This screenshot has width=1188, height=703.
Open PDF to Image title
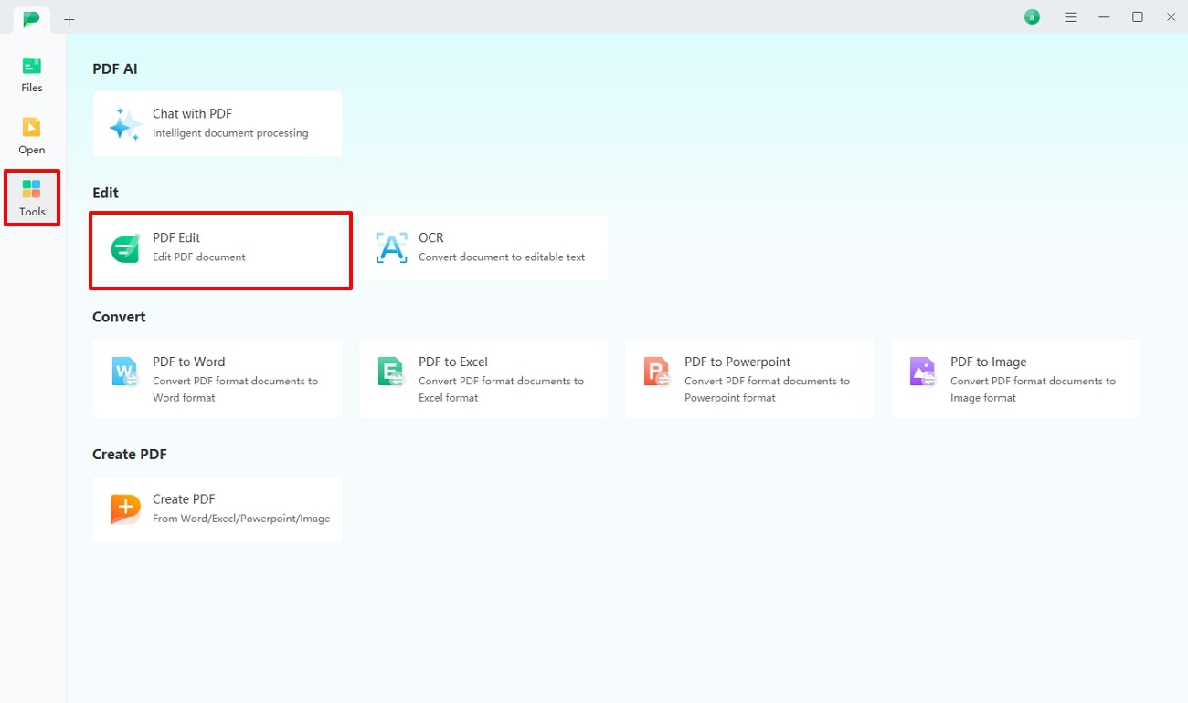[989, 362]
